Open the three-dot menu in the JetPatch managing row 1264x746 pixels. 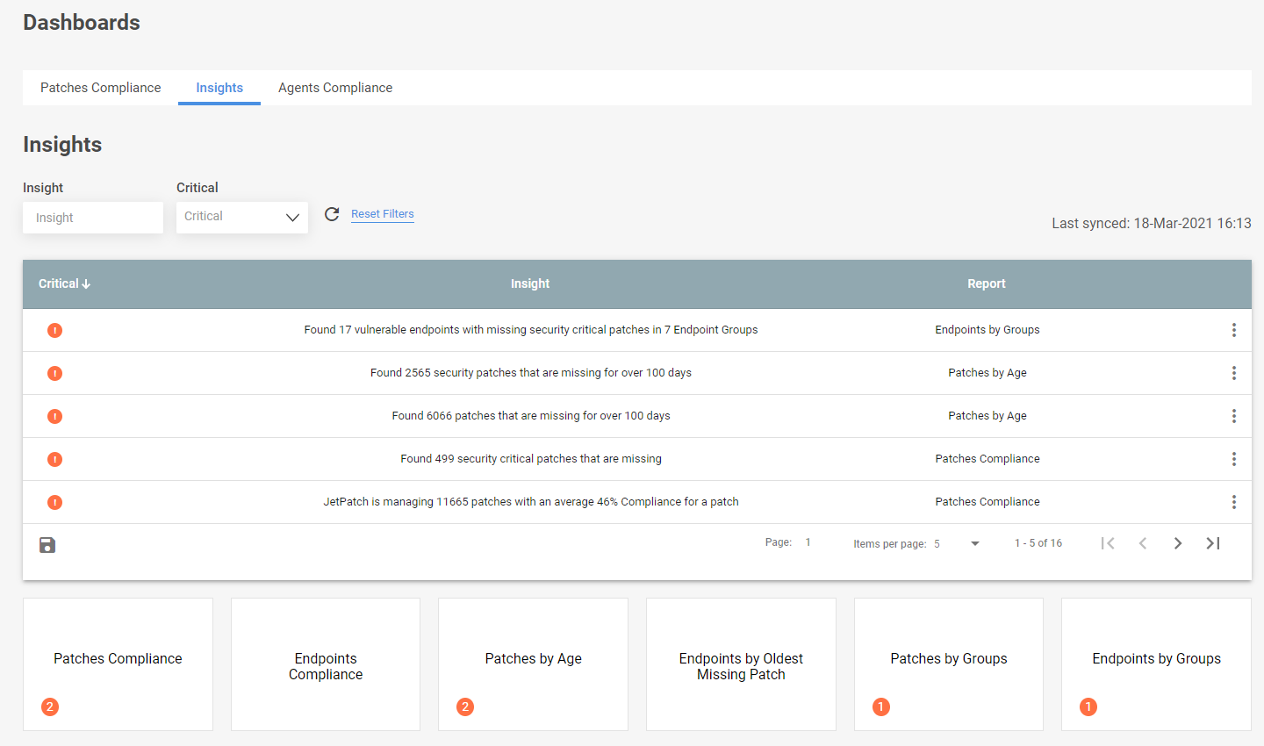pyautogui.click(x=1233, y=502)
